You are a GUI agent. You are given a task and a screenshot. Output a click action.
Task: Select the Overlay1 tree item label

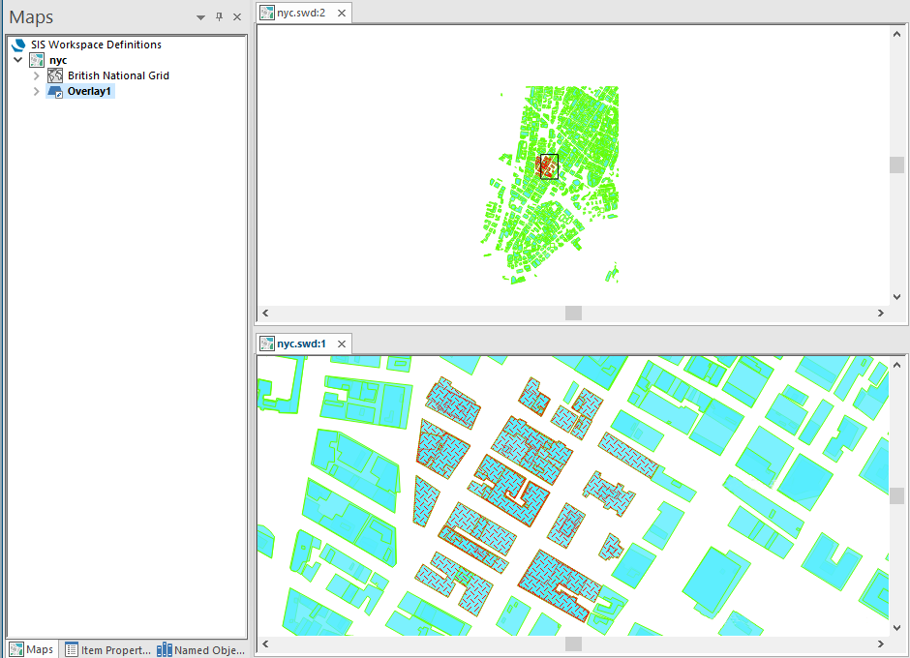(90, 92)
